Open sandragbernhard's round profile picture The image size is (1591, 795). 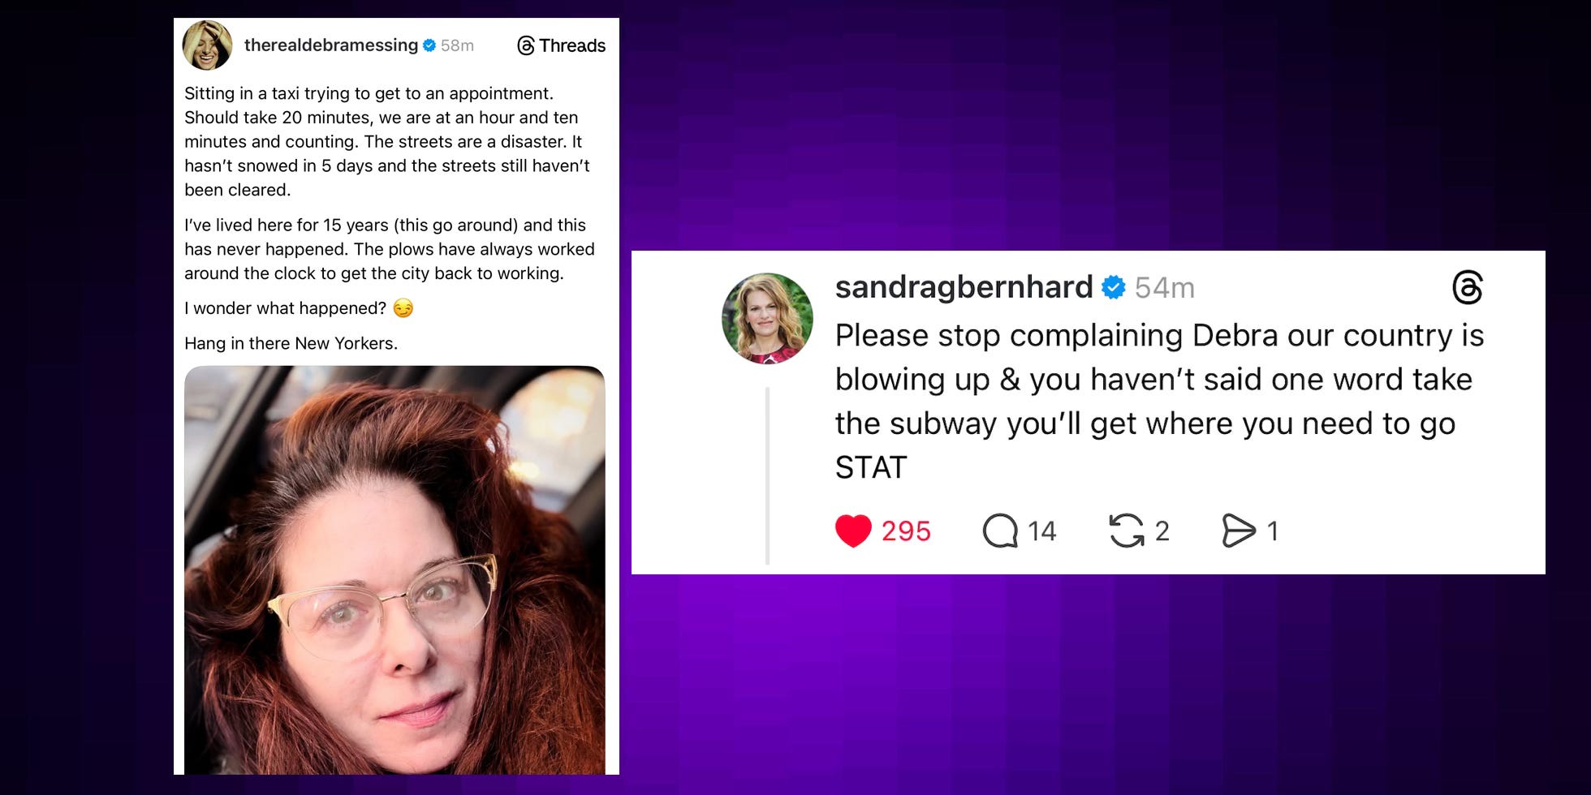click(767, 318)
